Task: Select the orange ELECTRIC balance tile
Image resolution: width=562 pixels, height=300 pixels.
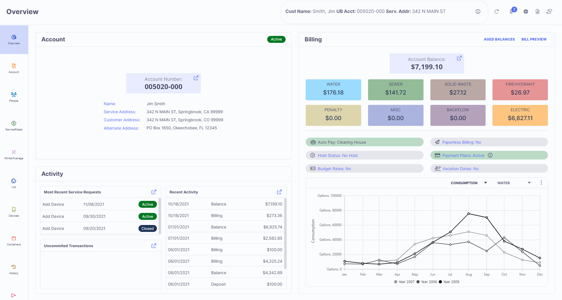Action: pyautogui.click(x=520, y=115)
